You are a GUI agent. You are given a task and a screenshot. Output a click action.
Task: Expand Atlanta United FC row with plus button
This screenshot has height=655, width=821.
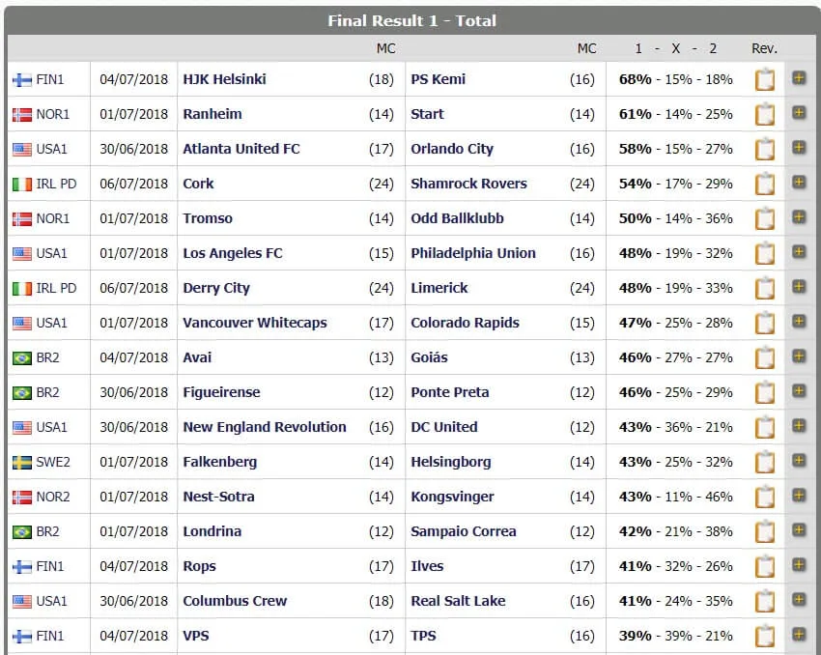(x=799, y=148)
